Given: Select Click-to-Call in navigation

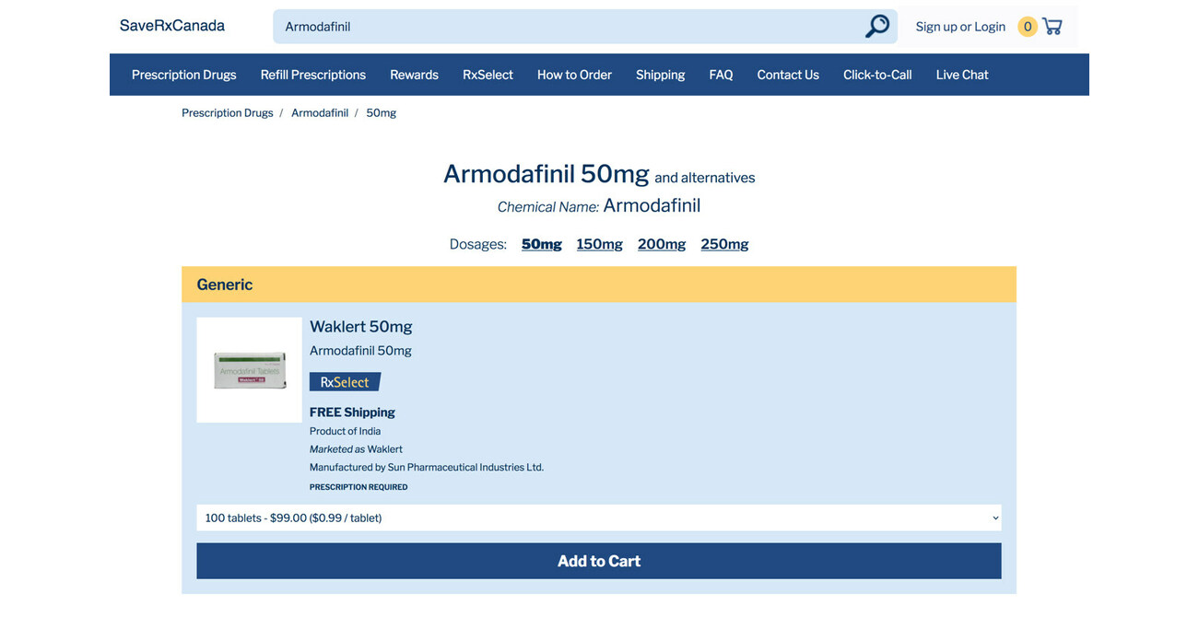Looking at the screenshot, I should click(877, 75).
